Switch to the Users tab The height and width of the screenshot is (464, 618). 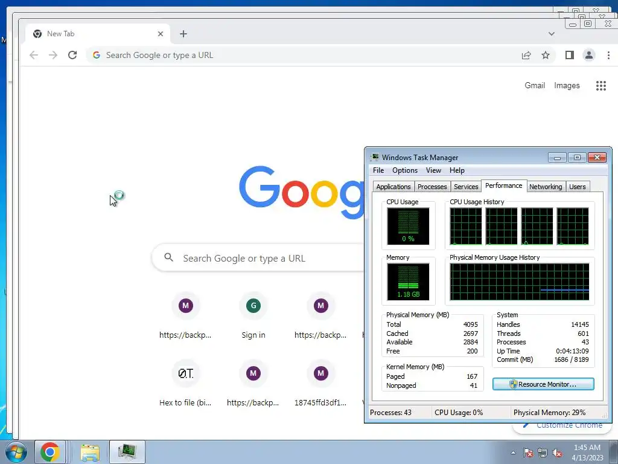point(578,187)
